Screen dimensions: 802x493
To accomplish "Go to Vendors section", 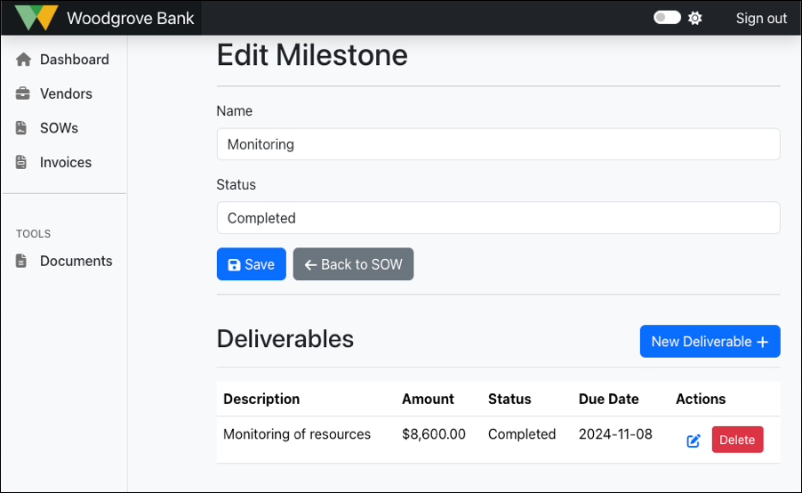I will (66, 93).
